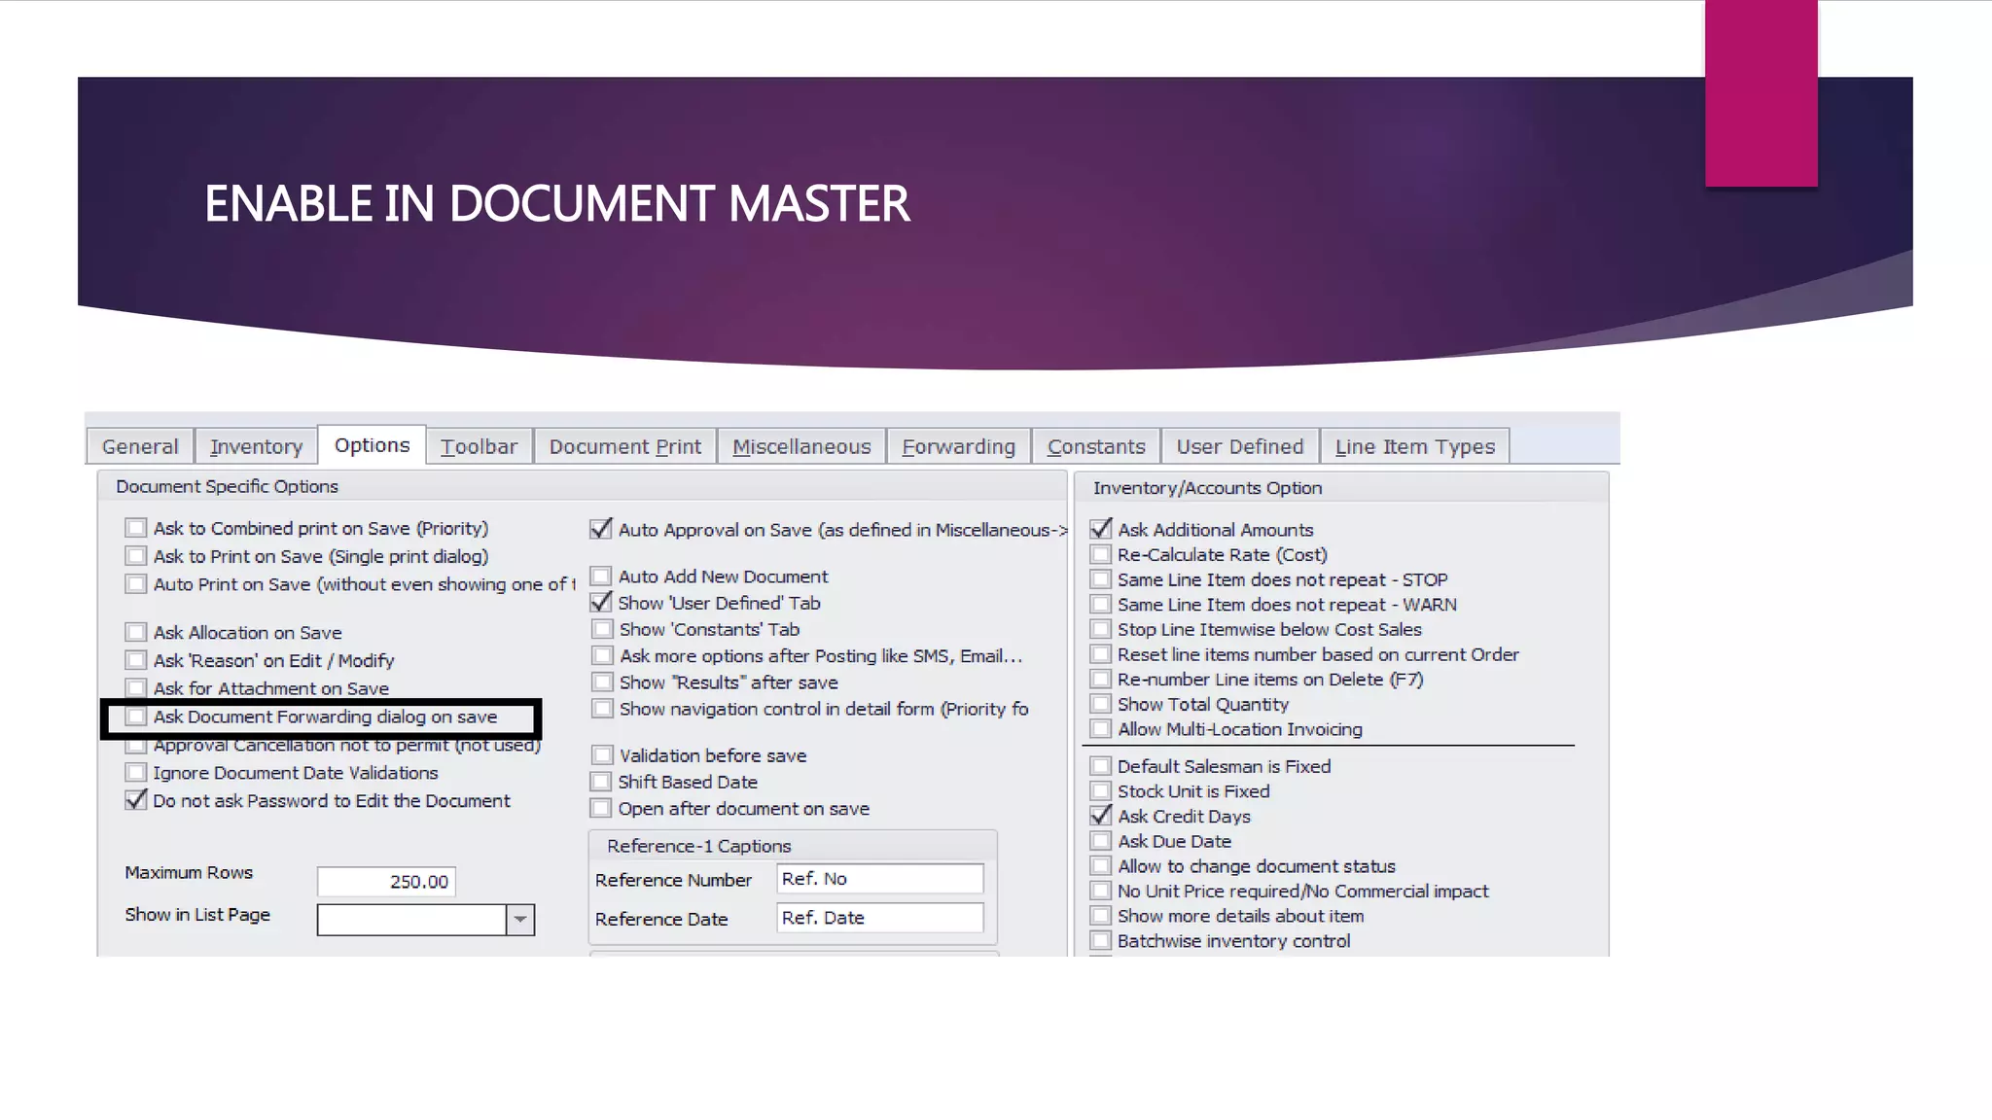This screenshot has height=1120, width=1992.
Task: Toggle Approval Cancellation not to permit checkbox
Action: pyautogui.click(x=136, y=746)
